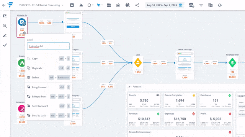Open the top landing page thumbnail

point(73,22)
